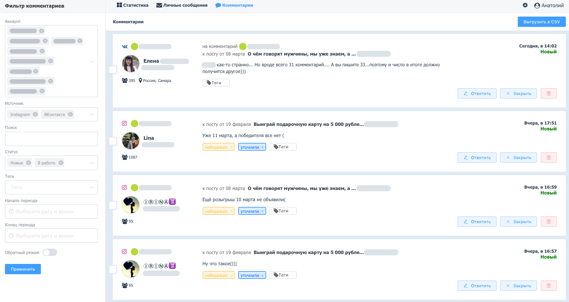Remove the first account chip
569x302 pixels.
coord(41,31)
